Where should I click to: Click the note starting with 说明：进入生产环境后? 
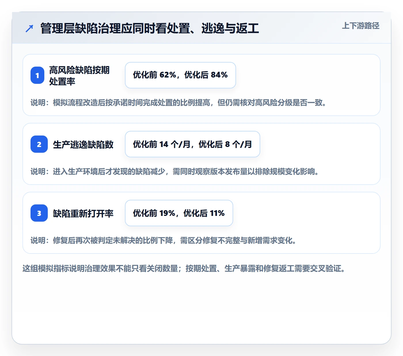pos(175,171)
